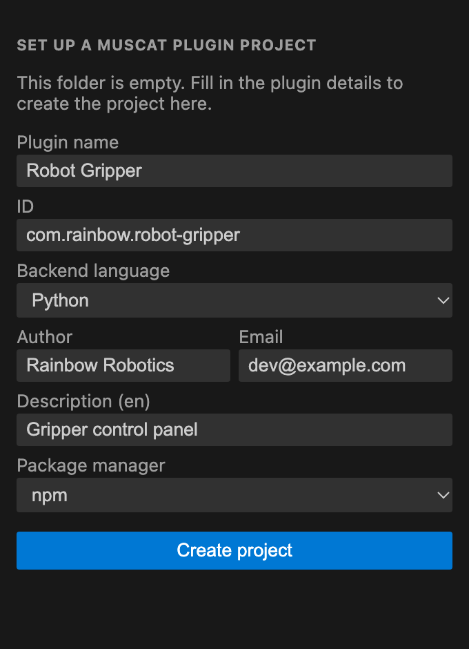Image resolution: width=469 pixels, height=649 pixels.
Task: Click the 'Author' label
Action: (45, 337)
